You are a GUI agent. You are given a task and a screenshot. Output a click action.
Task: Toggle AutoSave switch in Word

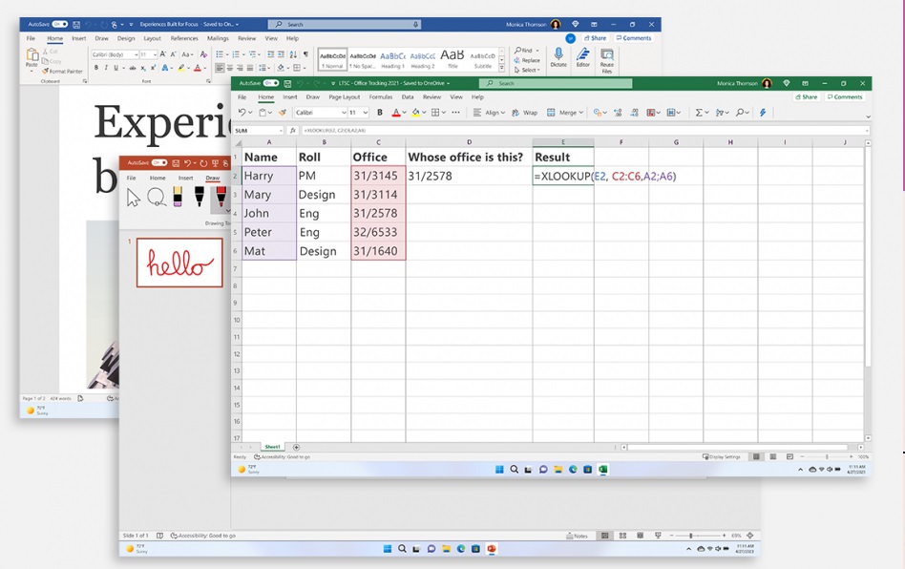click(x=59, y=24)
